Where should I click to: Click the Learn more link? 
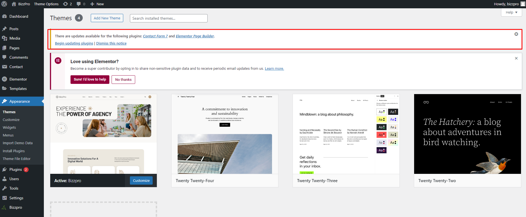click(x=274, y=68)
